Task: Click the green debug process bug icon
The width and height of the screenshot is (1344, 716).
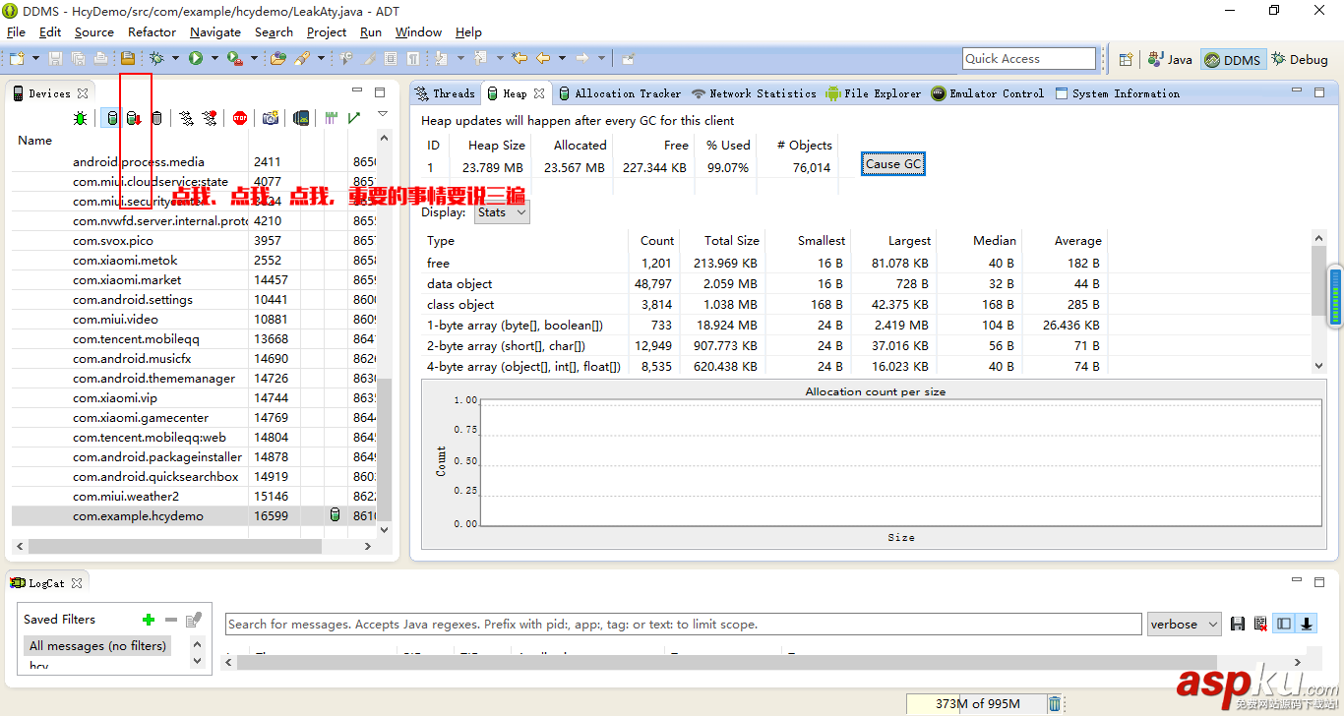Action: (x=81, y=119)
